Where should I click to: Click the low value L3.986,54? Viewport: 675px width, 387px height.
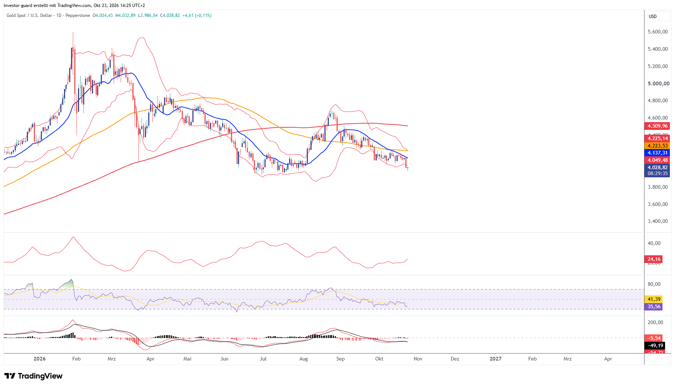point(148,15)
